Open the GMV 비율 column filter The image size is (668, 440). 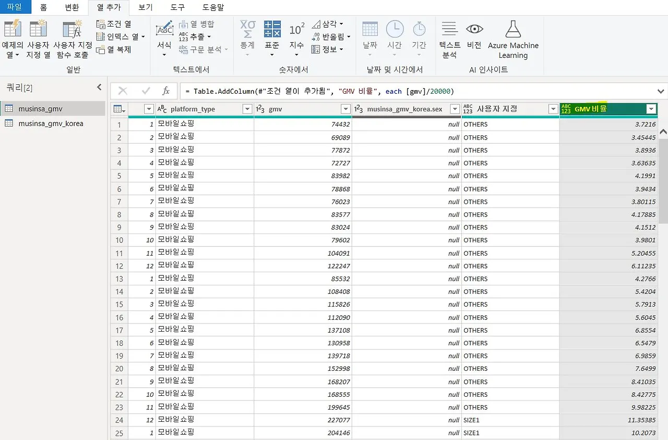tap(651, 109)
